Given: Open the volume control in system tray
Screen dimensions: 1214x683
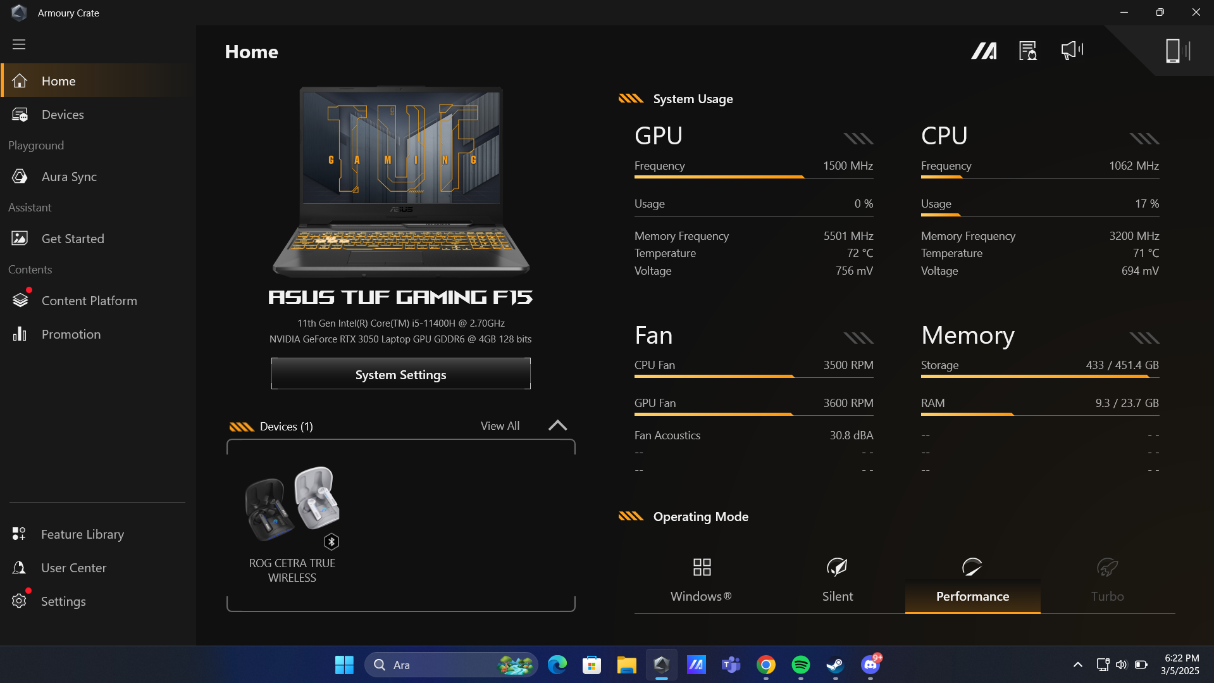Looking at the screenshot, I should 1122,665.
